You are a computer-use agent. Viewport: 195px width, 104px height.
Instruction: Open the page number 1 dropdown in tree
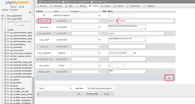(x=16, y=26)
